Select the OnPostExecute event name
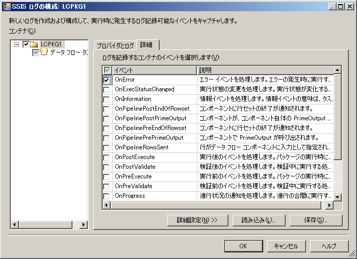Screen dimensions: 357x259 (135, 157)
